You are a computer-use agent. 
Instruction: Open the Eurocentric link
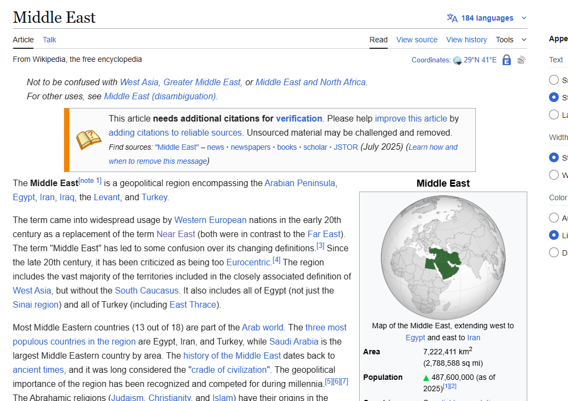click(x=248, y=262)
